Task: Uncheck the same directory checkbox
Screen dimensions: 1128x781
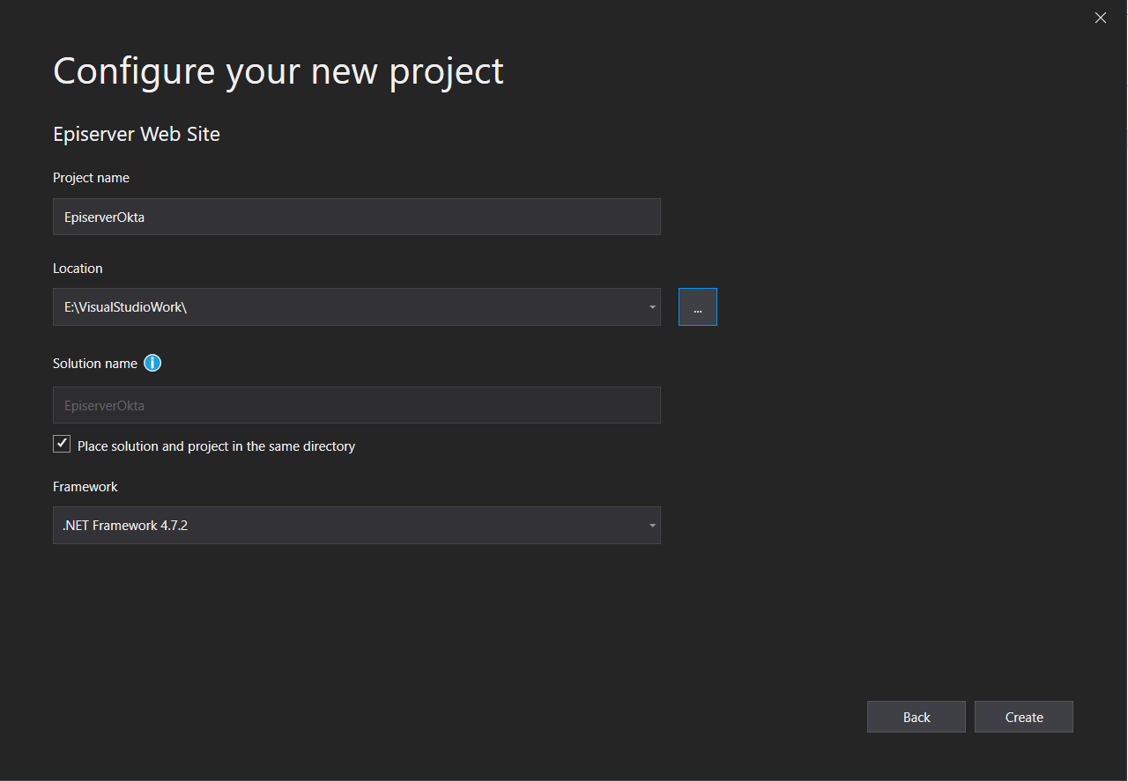Action: (x=62, y=445)
